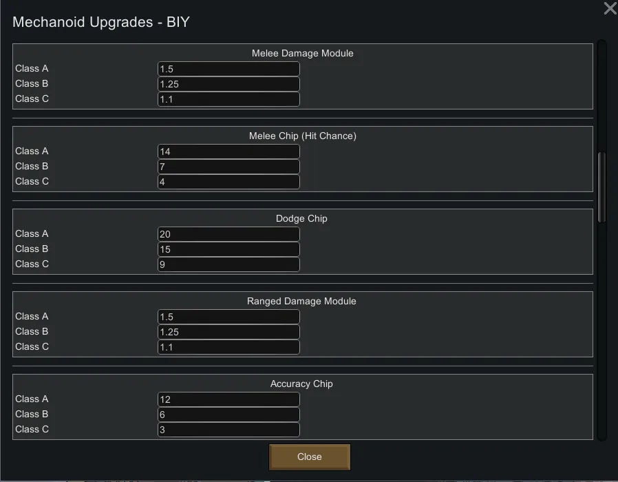Edit Accuracy Chip Class A value
This screenshot has width=618, height=482.
click(228, 399)
